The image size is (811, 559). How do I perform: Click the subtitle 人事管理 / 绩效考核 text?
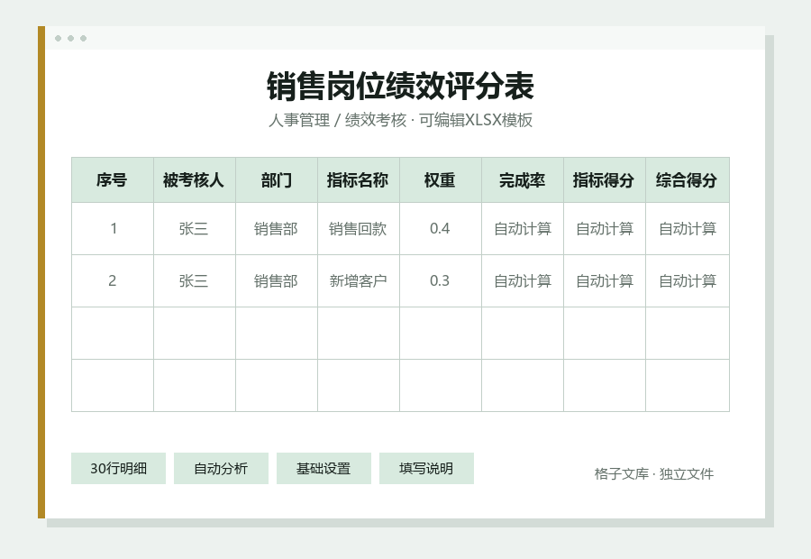337,120
